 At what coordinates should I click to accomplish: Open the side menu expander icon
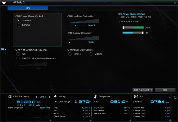(3, 50)
